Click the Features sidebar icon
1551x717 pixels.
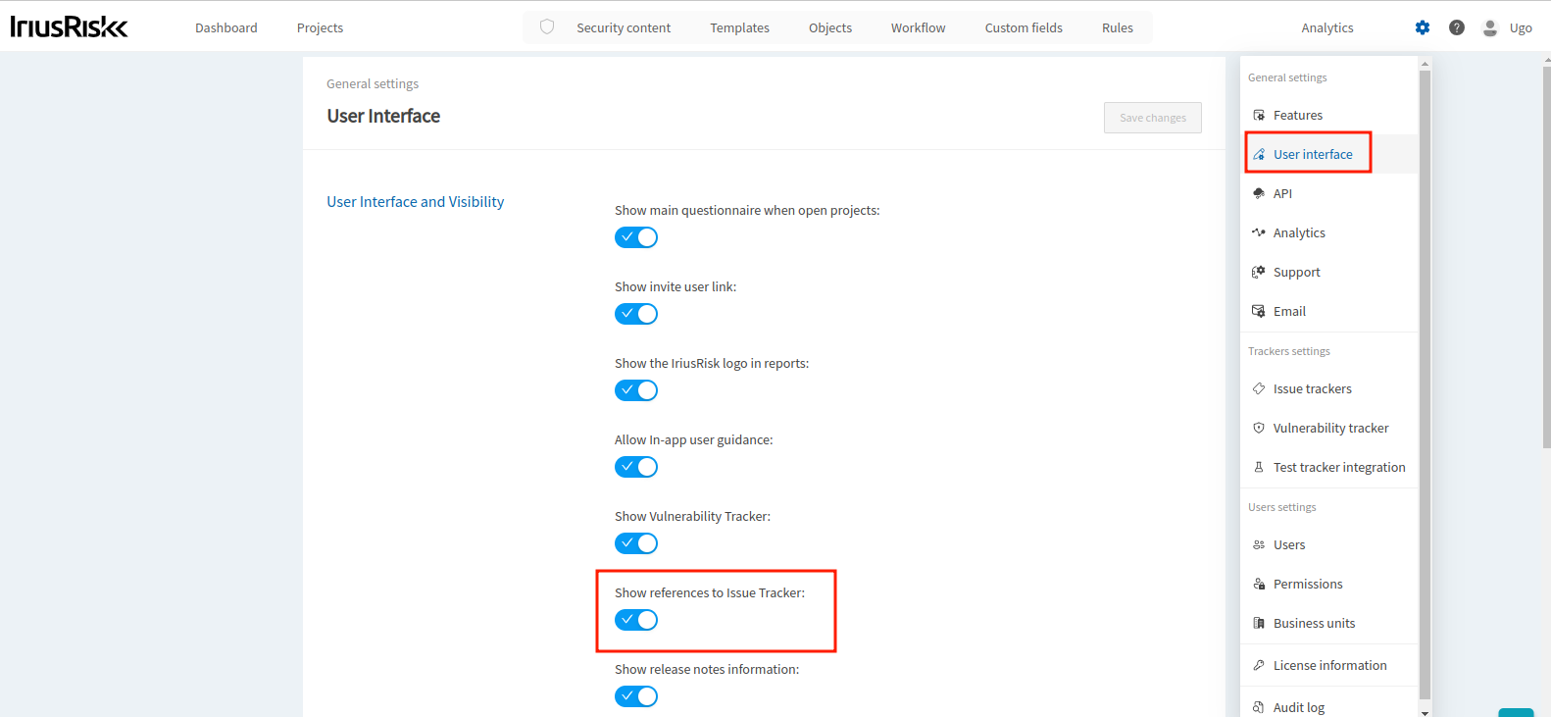click(x=1259, y=115)
